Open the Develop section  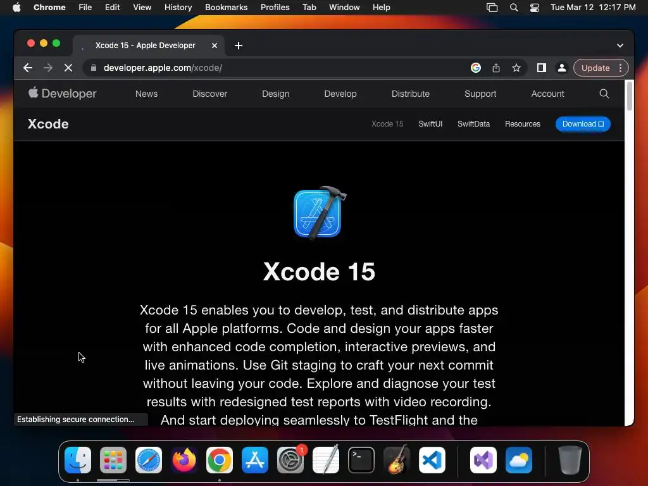(340, 94)
